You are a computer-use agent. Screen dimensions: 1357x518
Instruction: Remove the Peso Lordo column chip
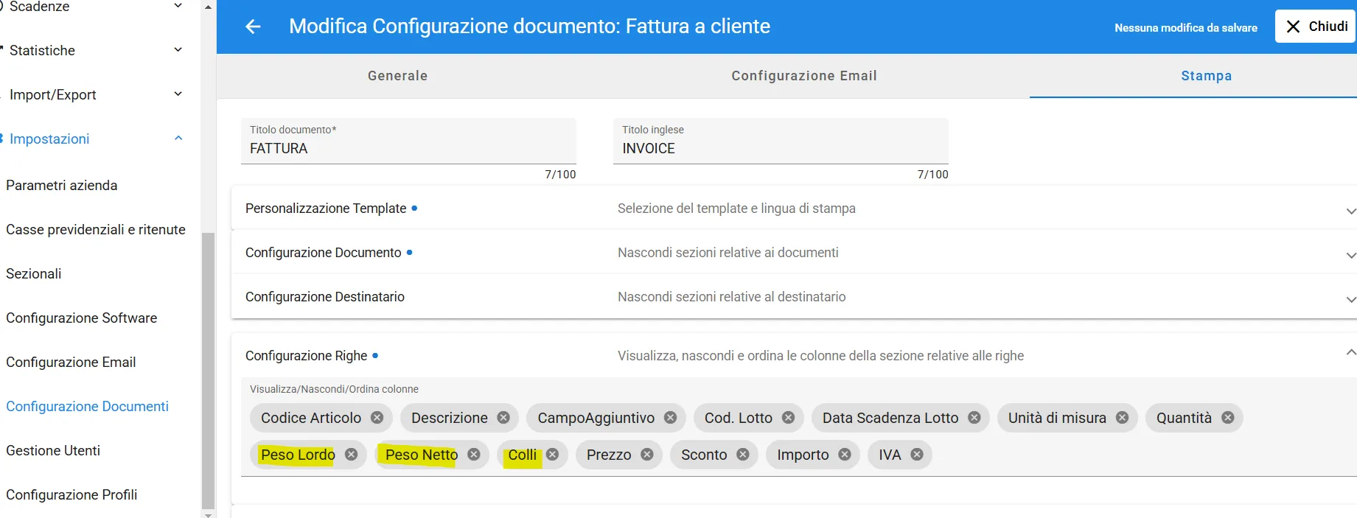351,455
